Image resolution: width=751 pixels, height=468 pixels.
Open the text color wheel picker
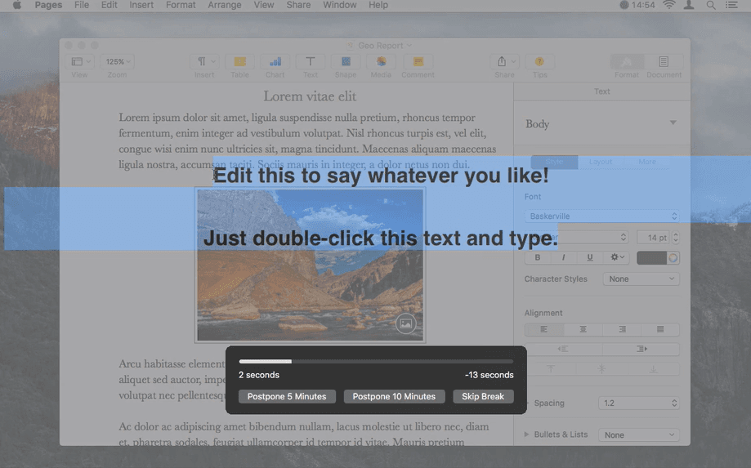pyautogui.click(x=673, y=257)
